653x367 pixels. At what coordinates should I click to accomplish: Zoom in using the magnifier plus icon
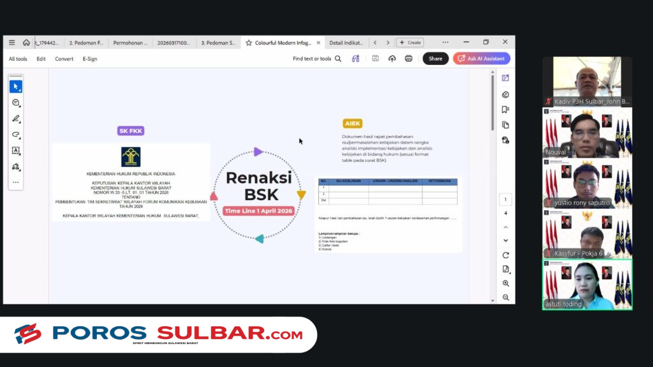tap(506, 284)
